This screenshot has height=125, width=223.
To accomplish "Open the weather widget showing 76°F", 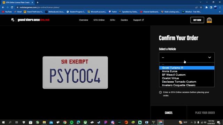I will pos(183,122).
